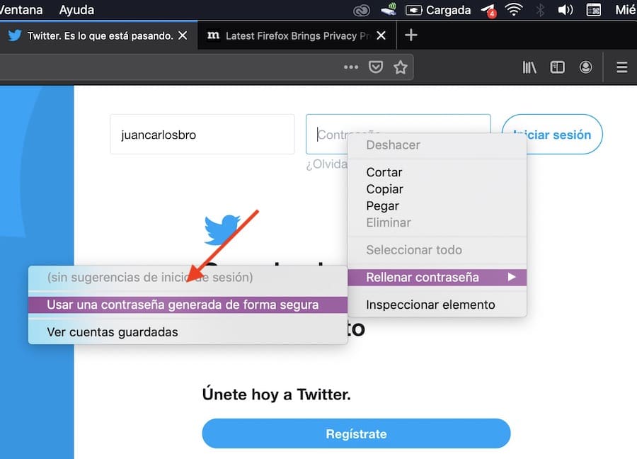Click the Iniciar sesión button
Screen dimensions: 637x459
click(x=552, y=135)
